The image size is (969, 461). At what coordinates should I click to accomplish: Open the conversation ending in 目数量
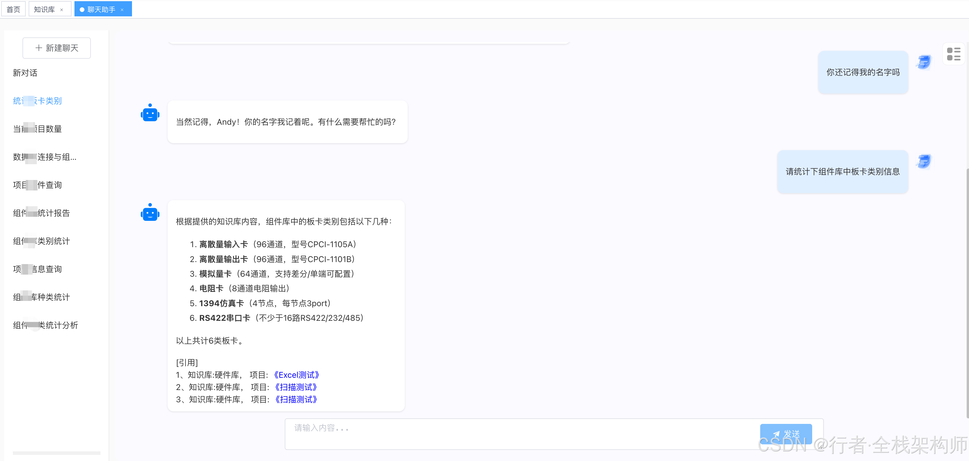(x=37, y=129)
